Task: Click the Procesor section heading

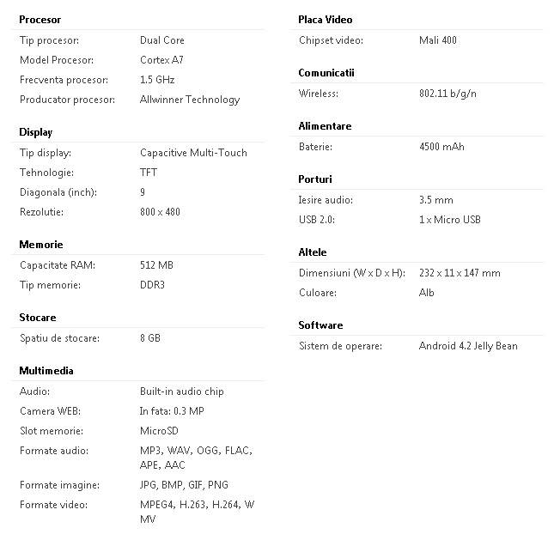Action: tap(40, 20)
